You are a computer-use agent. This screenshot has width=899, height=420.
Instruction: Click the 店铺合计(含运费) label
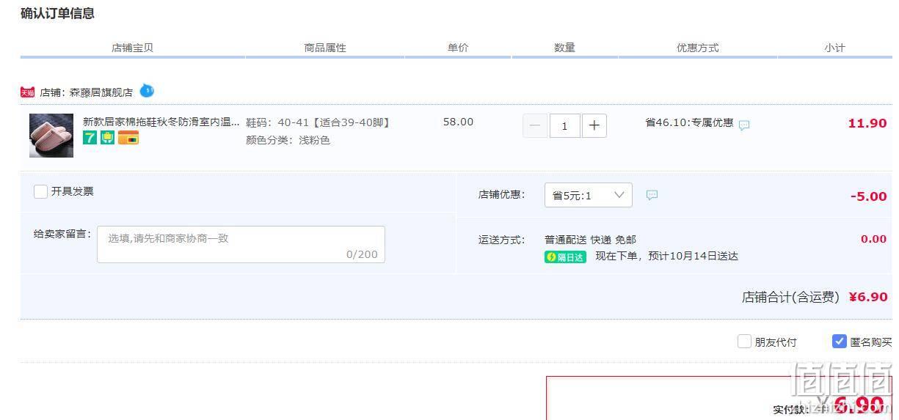point(790,297)
